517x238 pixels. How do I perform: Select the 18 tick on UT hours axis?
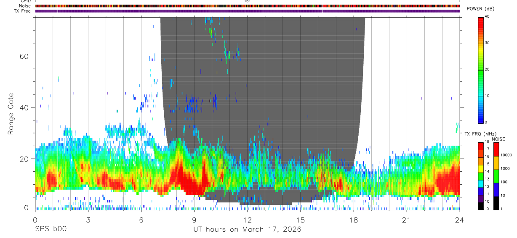click(353, 220)
